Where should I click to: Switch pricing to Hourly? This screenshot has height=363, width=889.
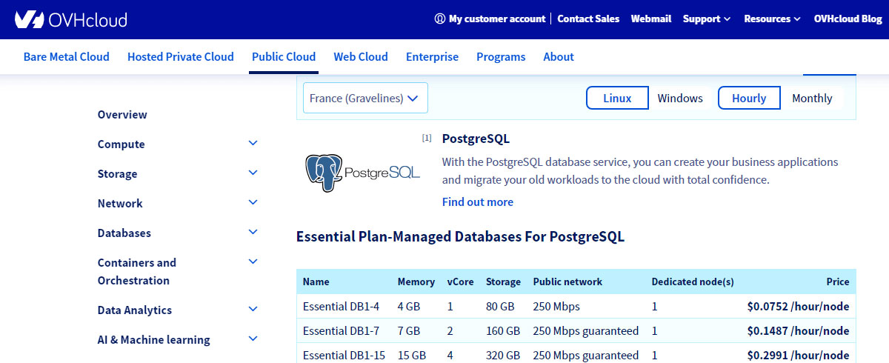point(749,98)
